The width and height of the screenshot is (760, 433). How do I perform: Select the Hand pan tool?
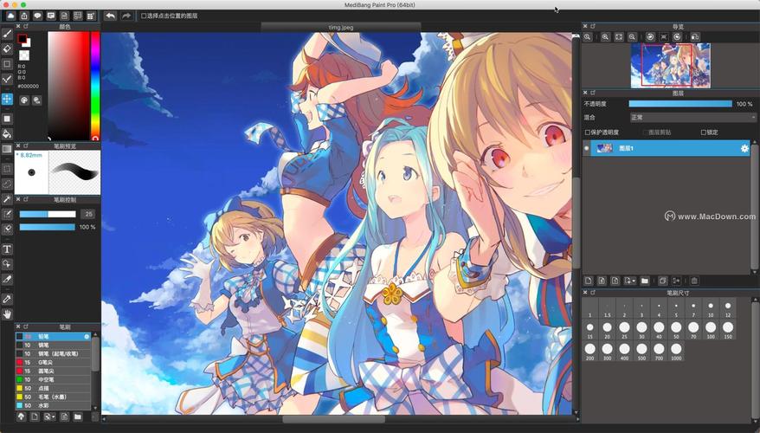tap(7, 314)
